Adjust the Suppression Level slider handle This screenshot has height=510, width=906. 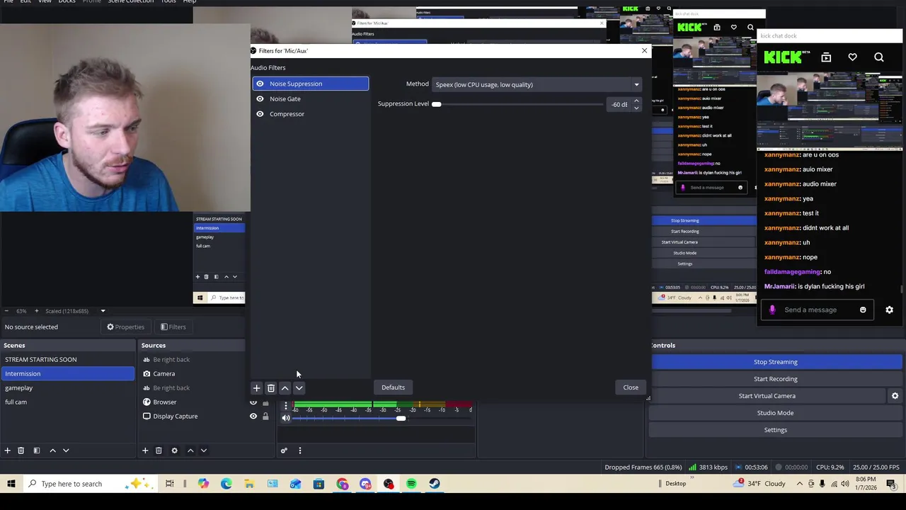tap(437, 104)
